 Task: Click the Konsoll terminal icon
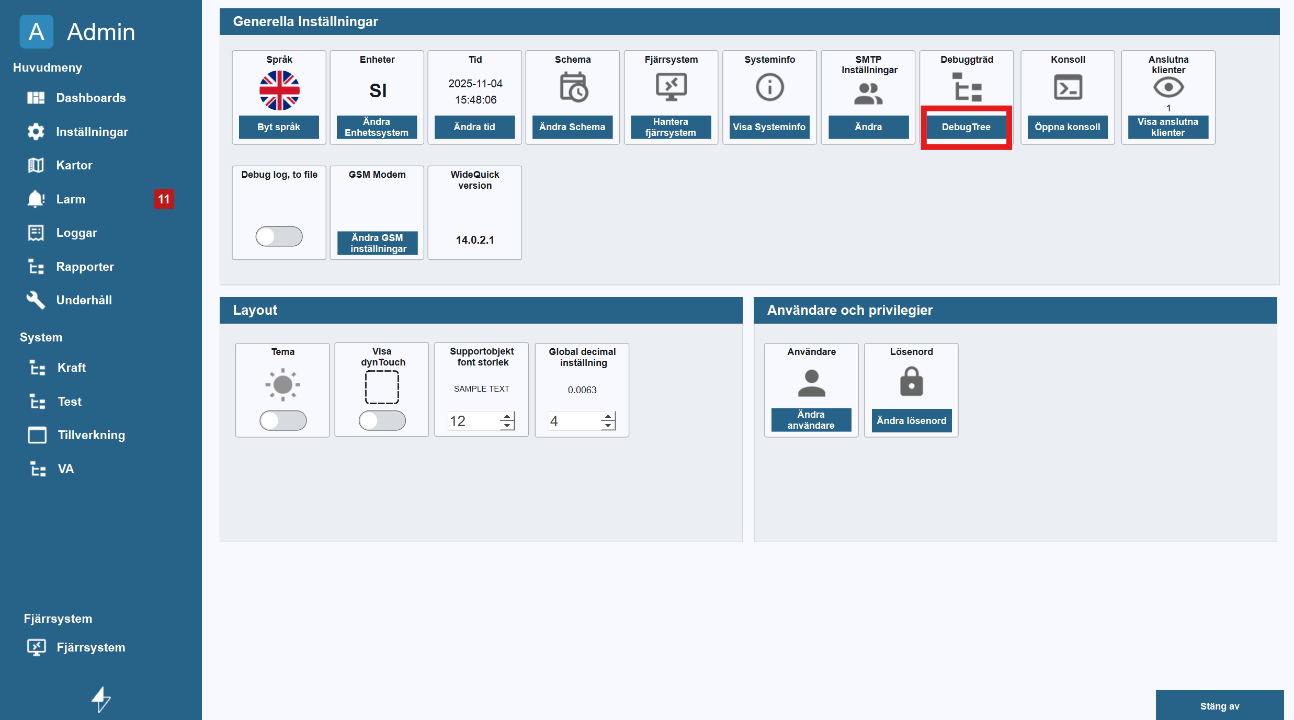pos(1068,87)
